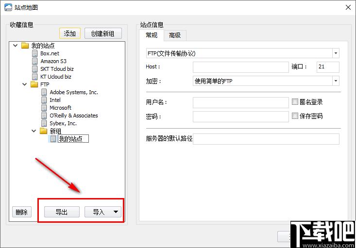Image resolution: width=356 pixels, height=248 pixels.
Task: Select the Sybex, Inc. entry
Action: coord(63,123)
